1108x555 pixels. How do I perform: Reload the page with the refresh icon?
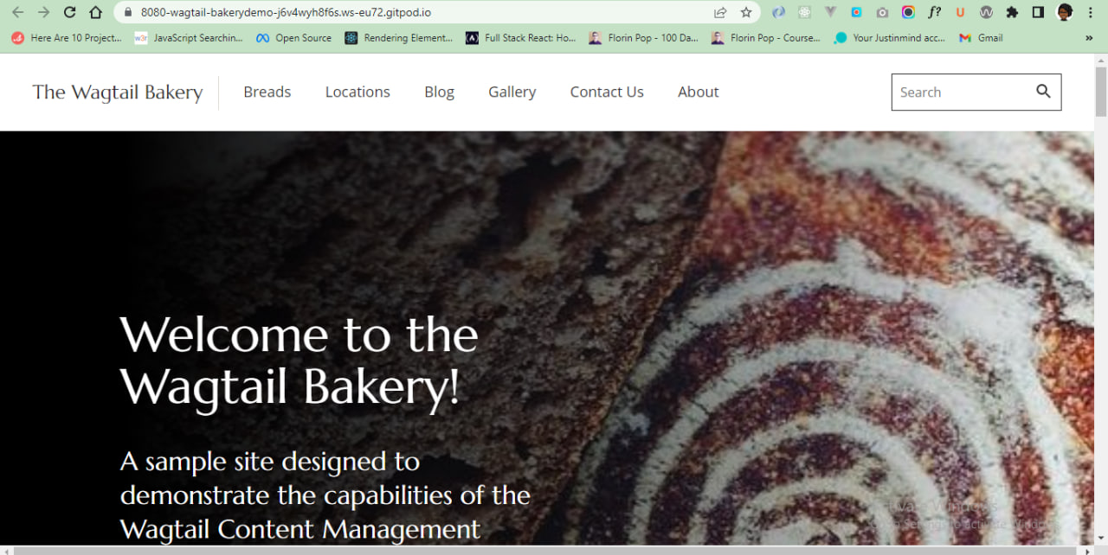70,12
